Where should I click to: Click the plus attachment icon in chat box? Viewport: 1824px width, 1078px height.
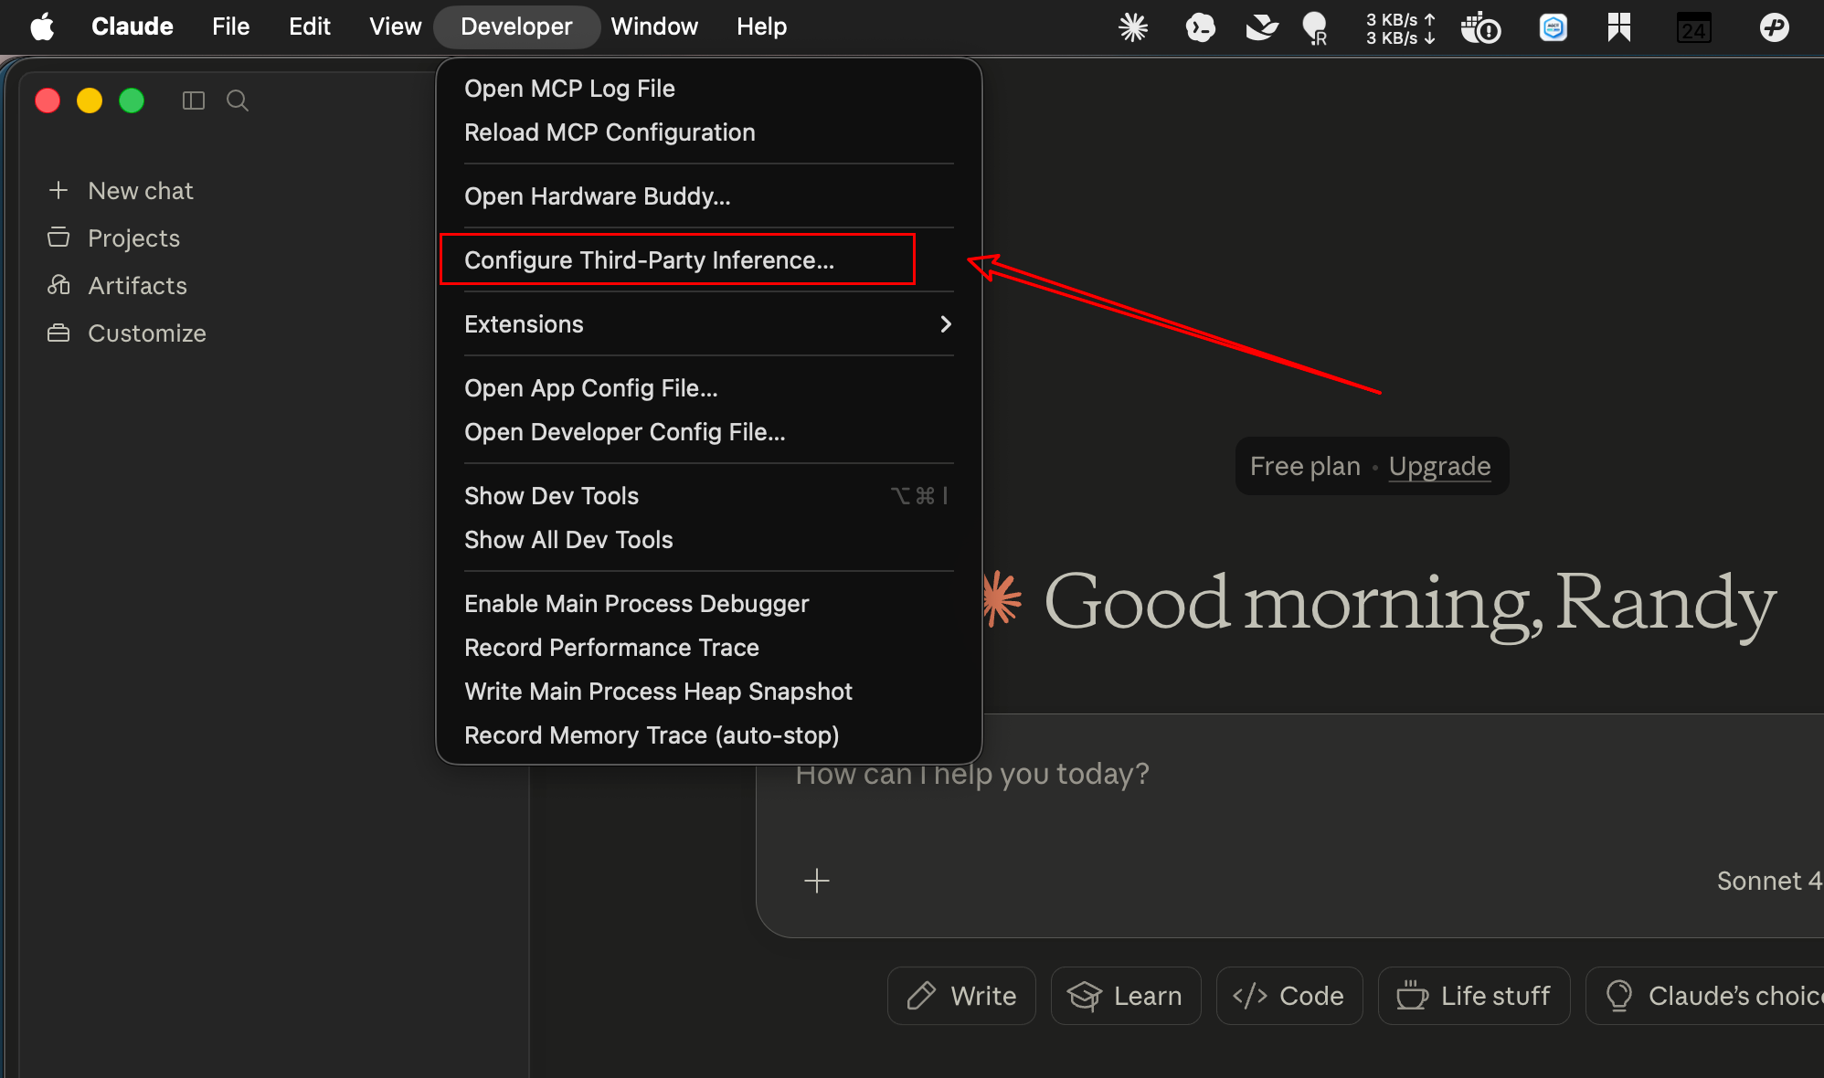tap(817, 881)
